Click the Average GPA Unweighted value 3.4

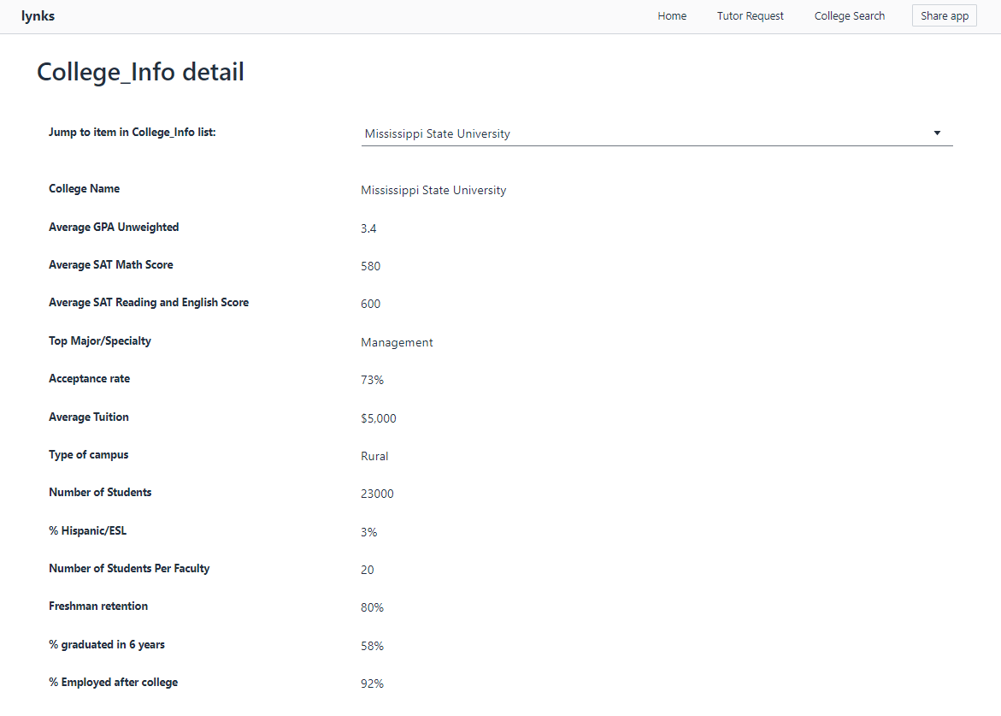368,228
